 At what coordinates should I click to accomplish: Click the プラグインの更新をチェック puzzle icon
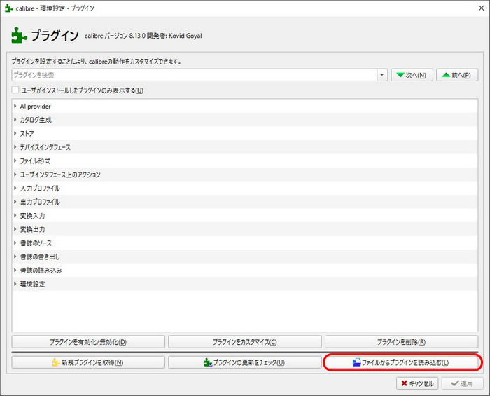click(x=208, y=362)
